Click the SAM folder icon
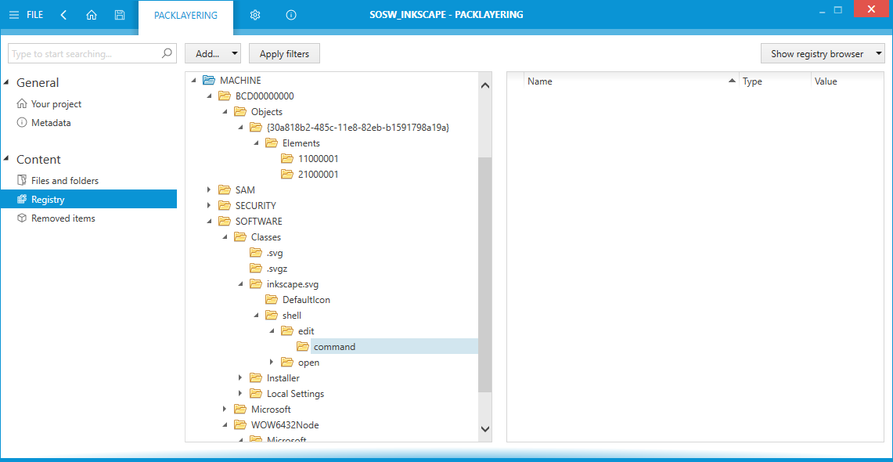Viewport: 893px width, 462px height. [225, 189]
